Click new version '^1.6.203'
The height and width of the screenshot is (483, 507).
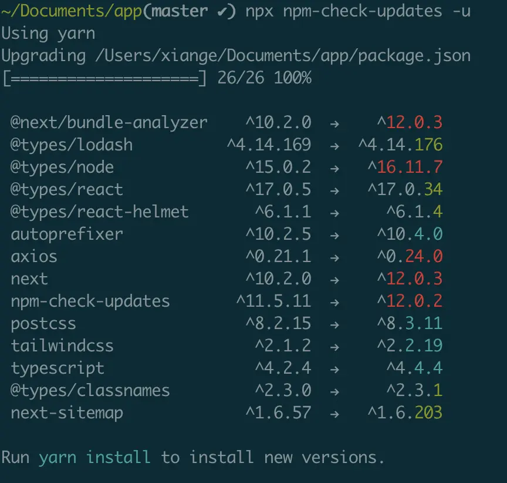pyautogui.click(x=405, y=414)
